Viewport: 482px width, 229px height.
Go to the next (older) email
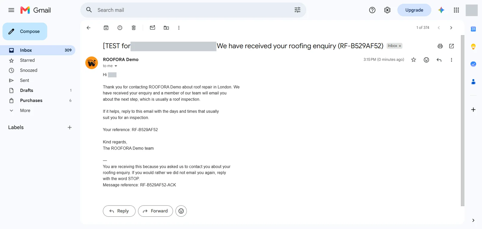pyautogui.click(x=451, y=28)
